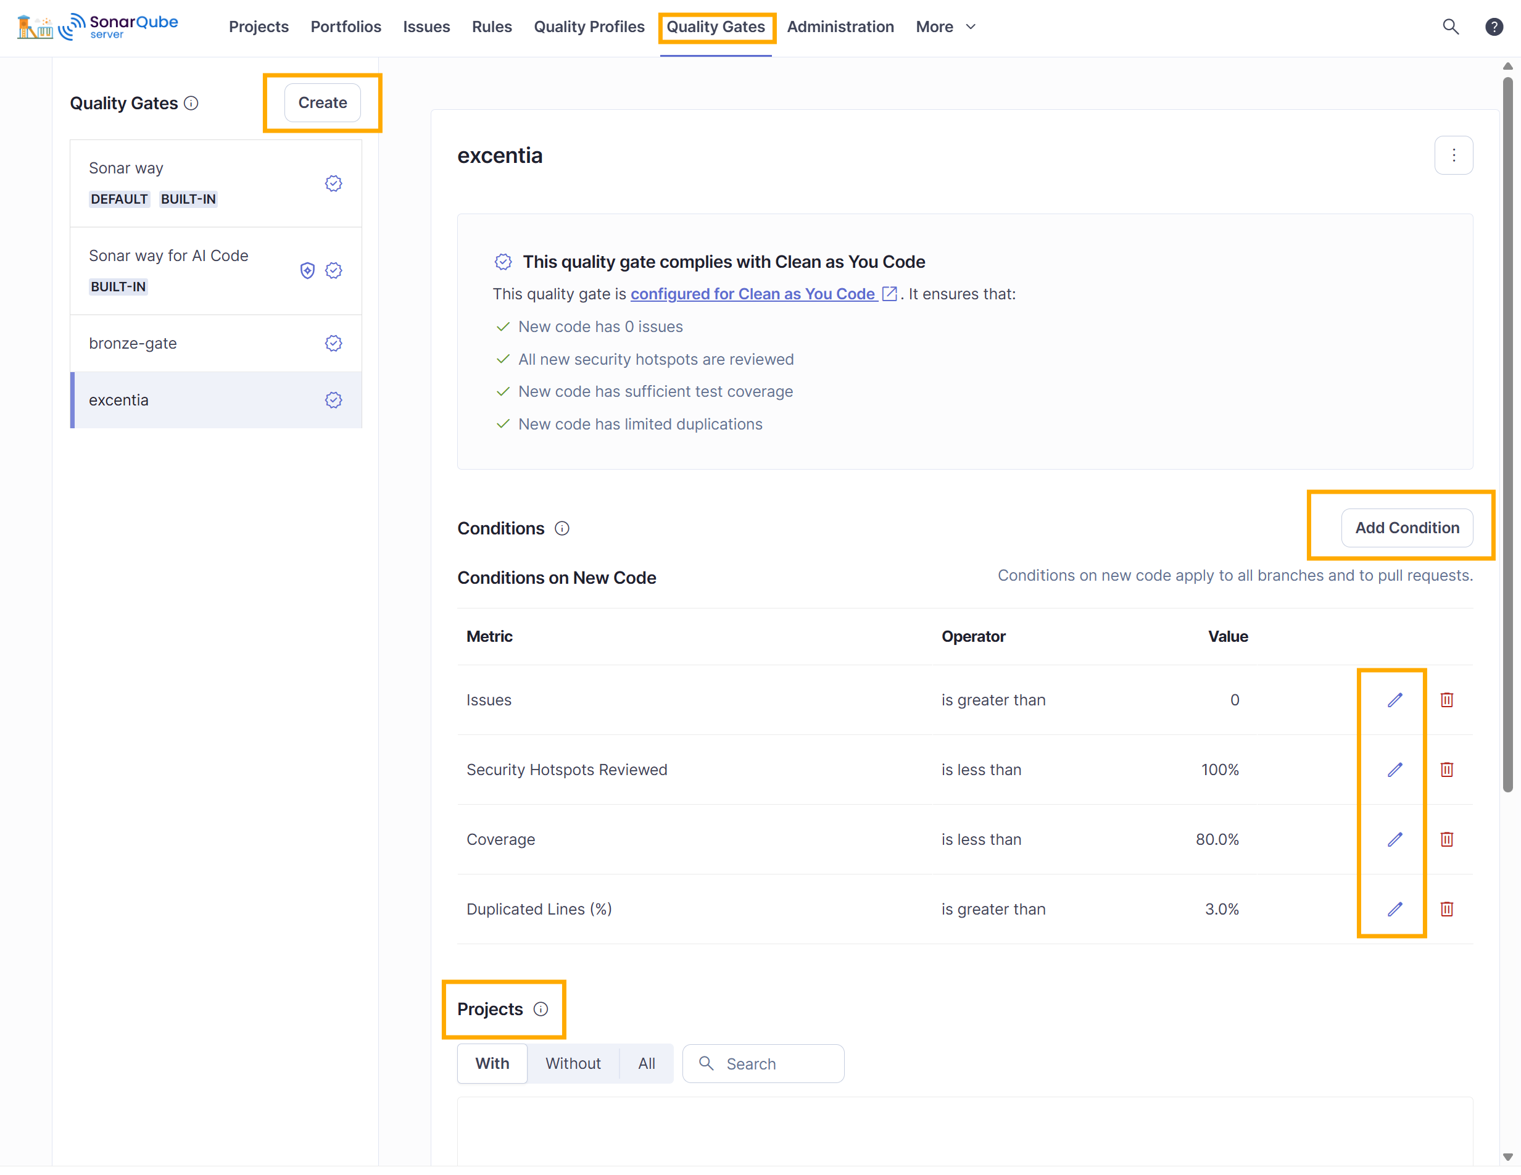Edit the Issues condition with pencil icon
Image resolution: width=1521 pixels, height=1175 pixels.
tap(1395, 700)
